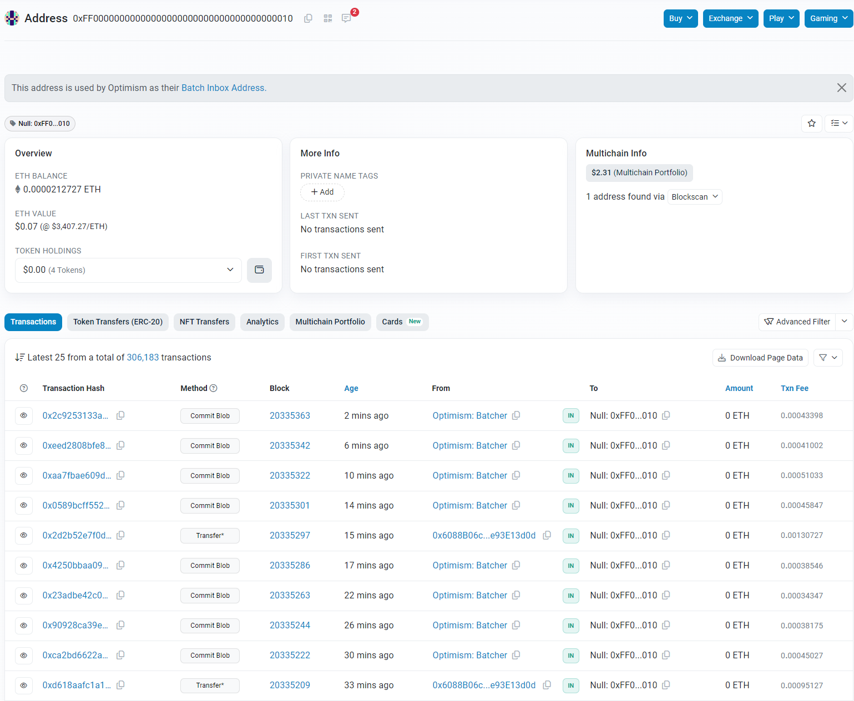Viewport: 854px width, 701px height.
Task: Click the Txn Fee column header
Action: tap(795, 388)
